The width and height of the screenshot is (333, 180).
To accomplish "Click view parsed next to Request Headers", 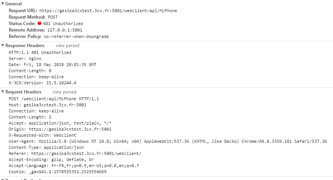I will coord(64,92).
